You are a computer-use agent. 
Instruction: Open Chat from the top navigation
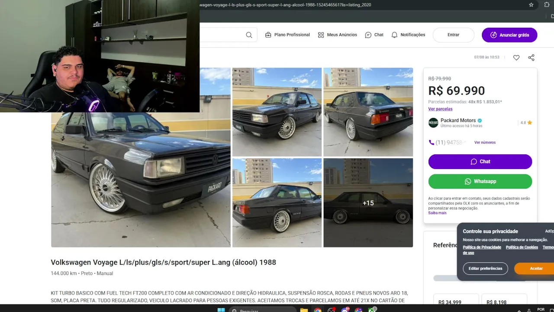[x=374, y=35]
